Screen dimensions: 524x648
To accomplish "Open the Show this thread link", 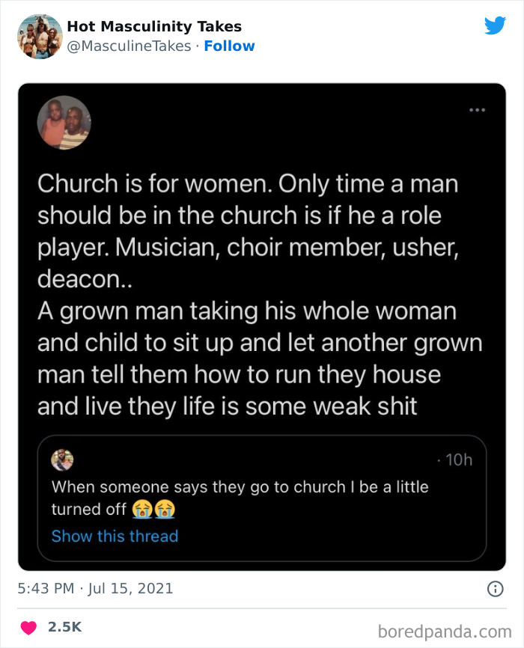I will (115, 536).
